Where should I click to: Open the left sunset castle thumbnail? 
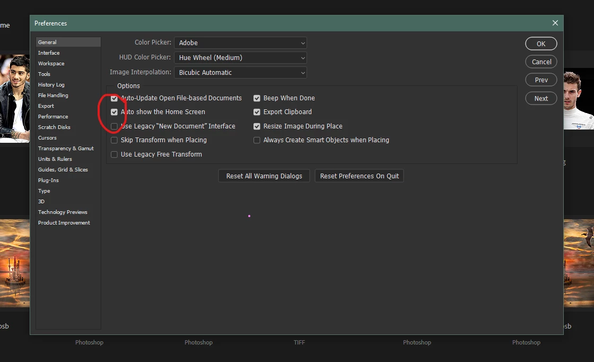tap(15, 263)
